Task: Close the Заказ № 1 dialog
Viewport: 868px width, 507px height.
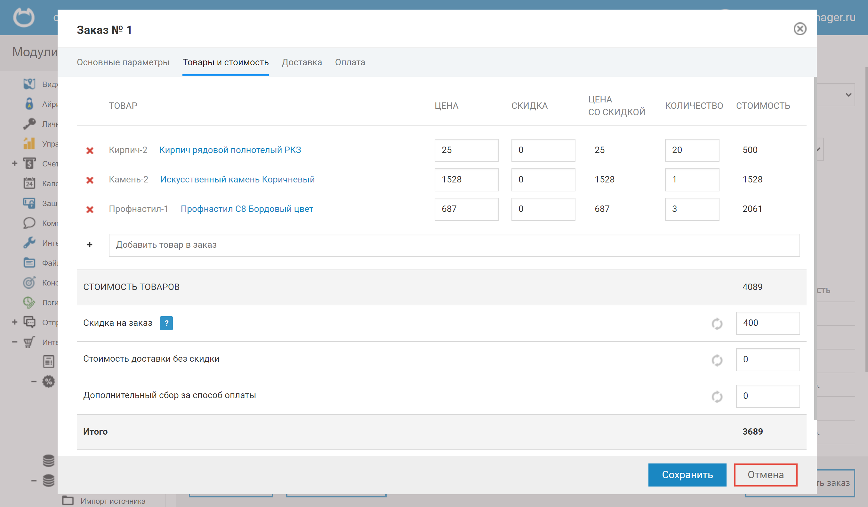Action: click(x=800, y=29)
